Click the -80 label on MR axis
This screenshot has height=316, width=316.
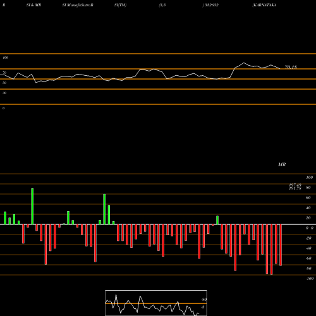click(308, 269)
